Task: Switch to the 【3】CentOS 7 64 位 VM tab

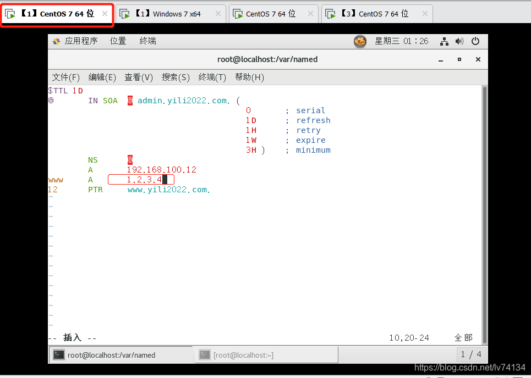Action: pos(376,14)
